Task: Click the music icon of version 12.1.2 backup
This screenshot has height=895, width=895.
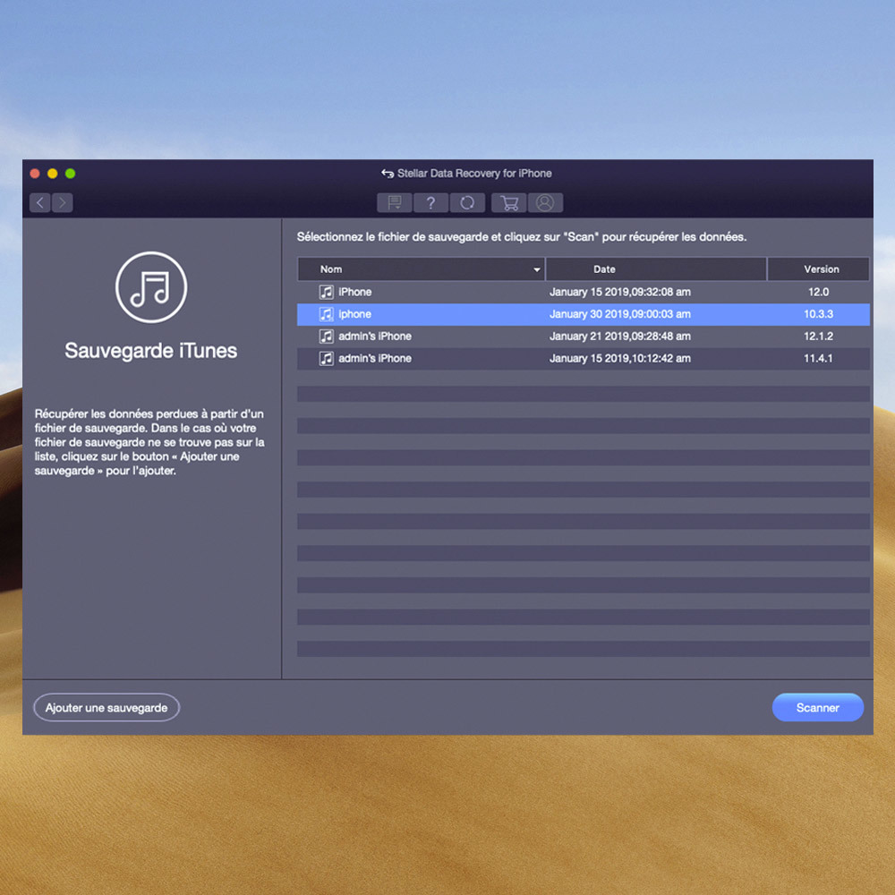Action: click(326, 337)
